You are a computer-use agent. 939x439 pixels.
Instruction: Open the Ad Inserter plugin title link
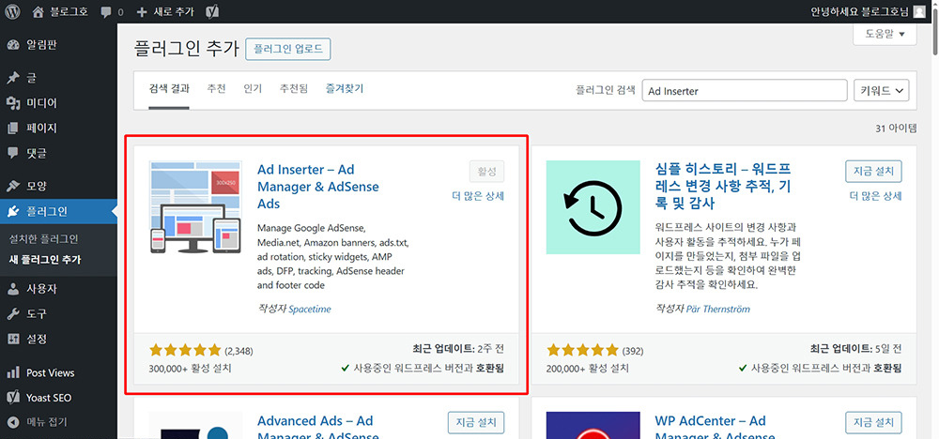tap(318, 187)
